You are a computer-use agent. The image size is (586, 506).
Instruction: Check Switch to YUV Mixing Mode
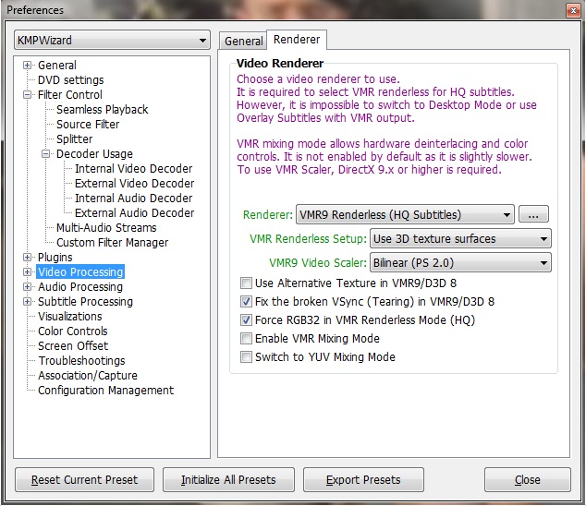point(246,357)
